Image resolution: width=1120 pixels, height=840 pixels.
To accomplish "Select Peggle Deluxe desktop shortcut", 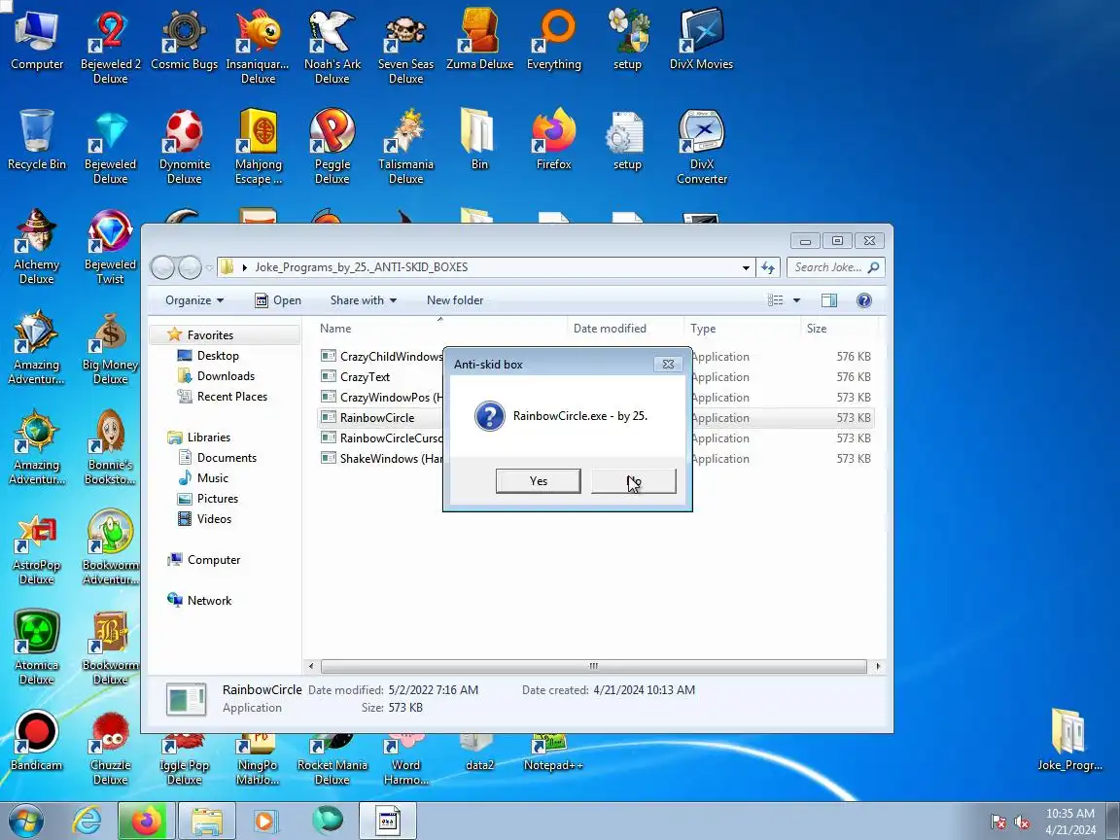I will point(332,147).
